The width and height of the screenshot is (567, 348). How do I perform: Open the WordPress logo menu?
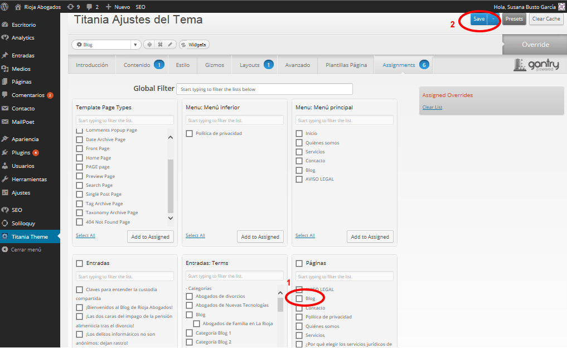click(4, 7)
